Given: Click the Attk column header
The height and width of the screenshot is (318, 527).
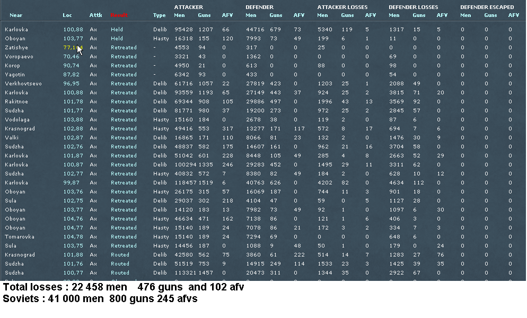Looking at the screenshot, I should click(96, 15).
